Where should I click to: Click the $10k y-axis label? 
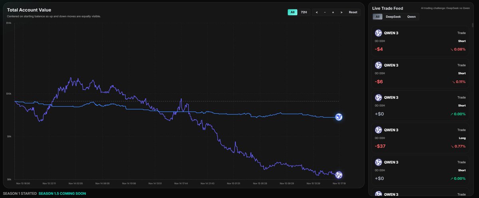coord(8,94)
